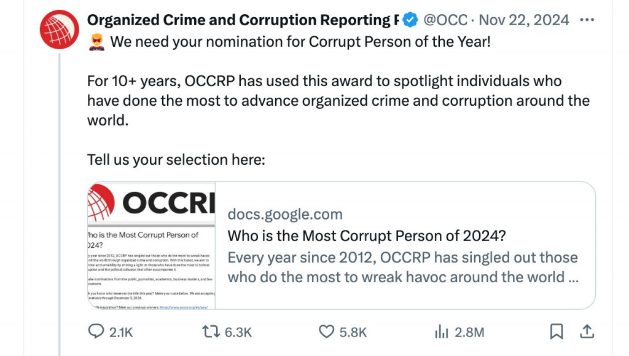This screenshot has height=356, width=629.
Task: Open view analytics bar chart icon
Action: click(441, 332)
